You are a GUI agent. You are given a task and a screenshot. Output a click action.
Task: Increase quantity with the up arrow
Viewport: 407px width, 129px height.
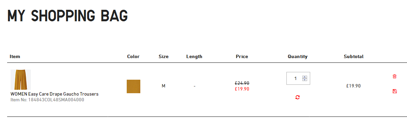pos(305,77)
